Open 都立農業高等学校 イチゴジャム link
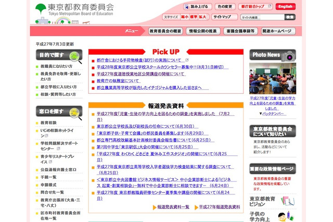The width and height of the screenshot is (333, 222). [x=152, y=88]
